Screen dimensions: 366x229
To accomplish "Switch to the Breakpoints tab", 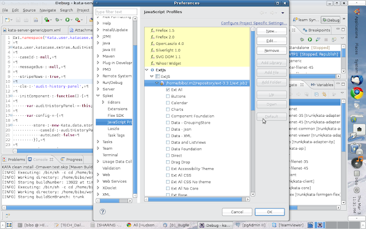I will pos(316,30).
